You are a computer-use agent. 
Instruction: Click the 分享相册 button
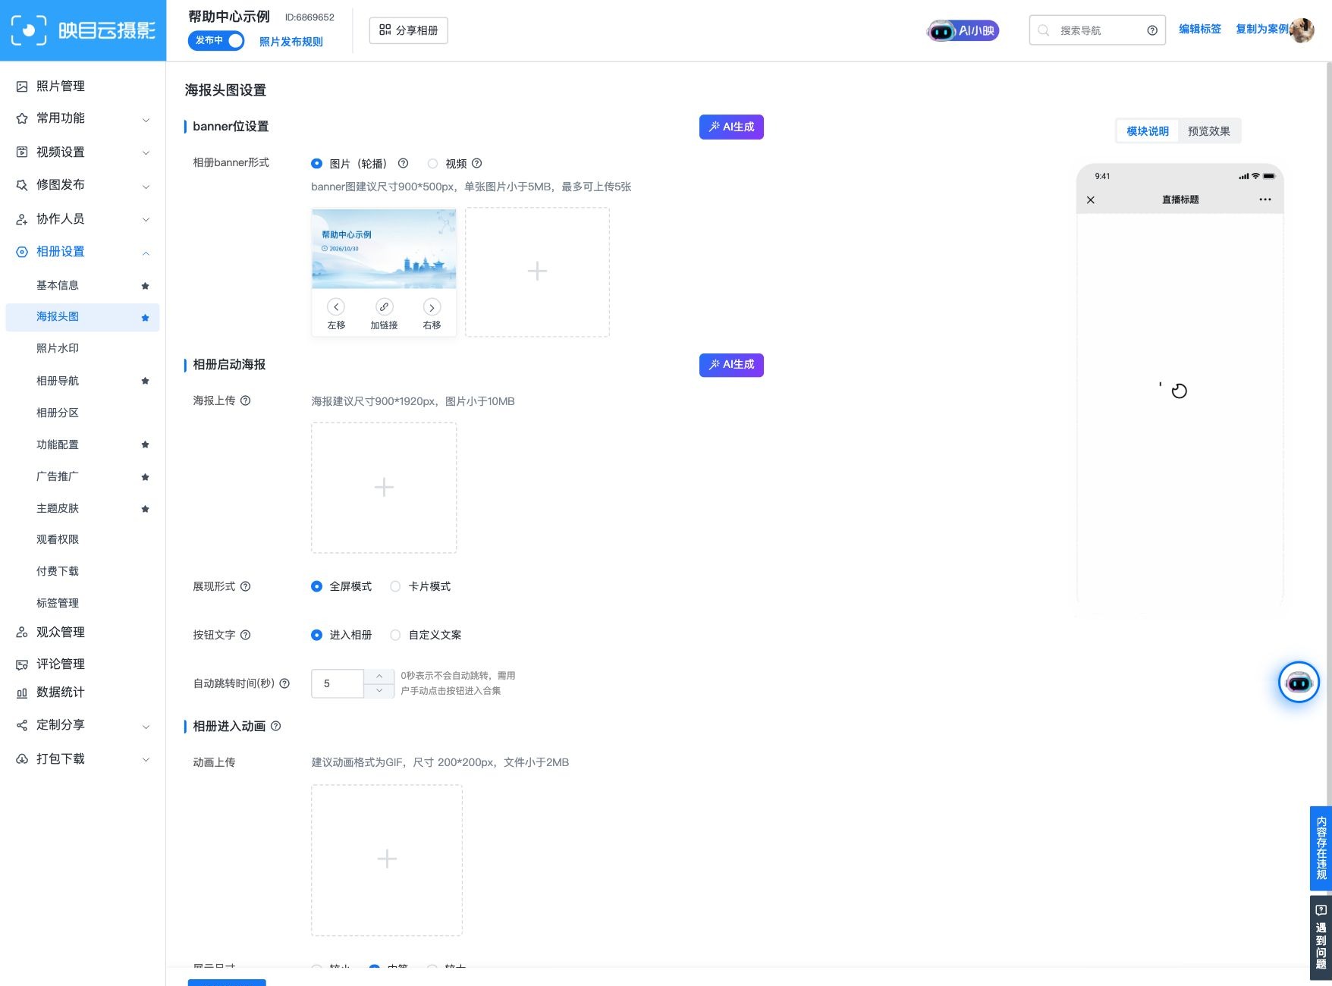(409, 30)
